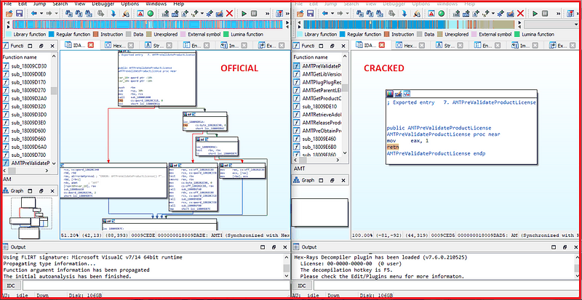The width and height of the screenshot is (582, 300).
Task: Click the green circle icon in OFFICIAL window
Action: click(150, 14)
